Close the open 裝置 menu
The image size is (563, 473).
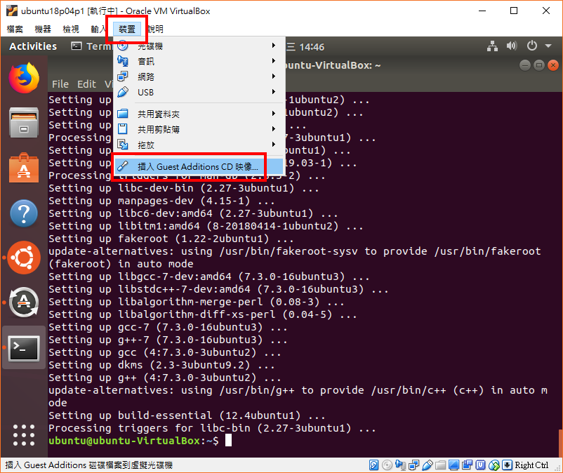click(127, 29)
